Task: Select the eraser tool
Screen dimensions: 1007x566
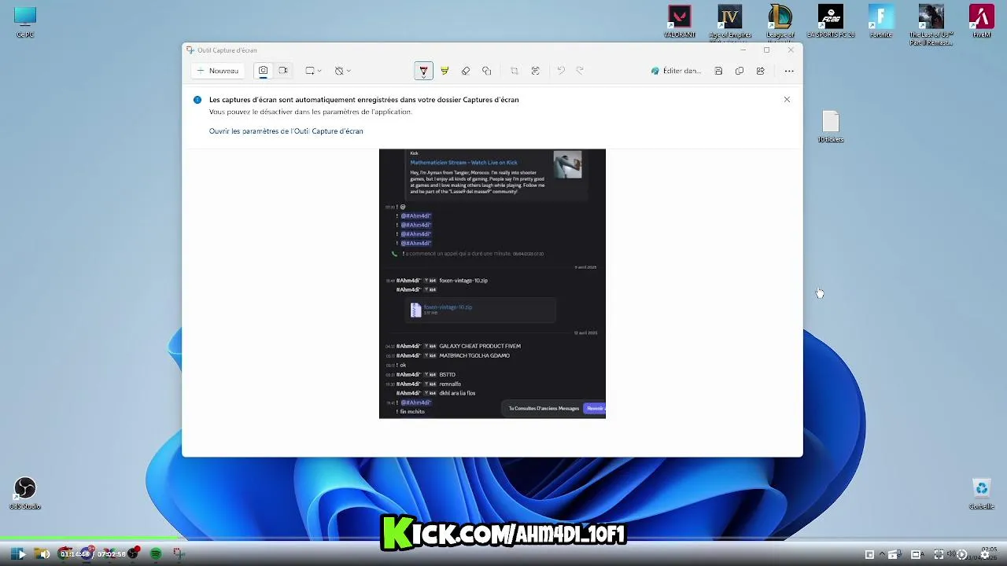Action: pos(466,71)
